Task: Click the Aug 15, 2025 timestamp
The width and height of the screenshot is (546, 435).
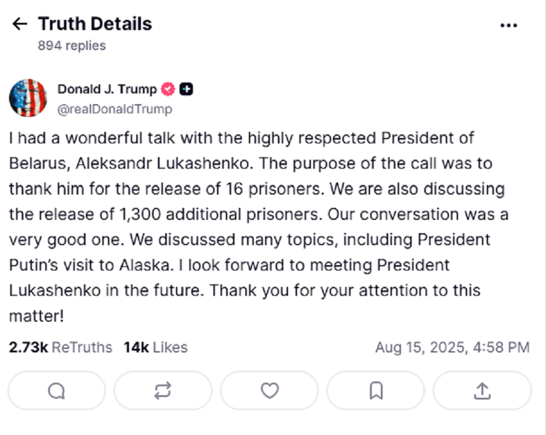Action: tap(452, 348)
